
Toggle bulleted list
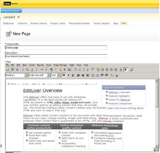pyautogui.click(x=93, y=75)
